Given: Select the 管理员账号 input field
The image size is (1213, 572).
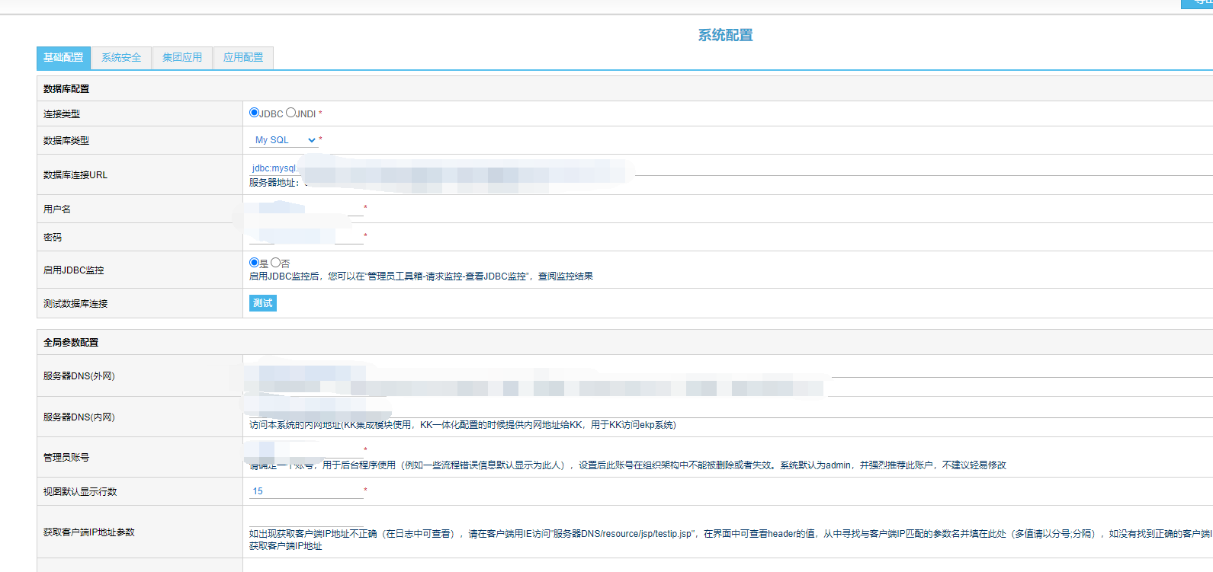Looking at the screenshot, I should 306,449.
